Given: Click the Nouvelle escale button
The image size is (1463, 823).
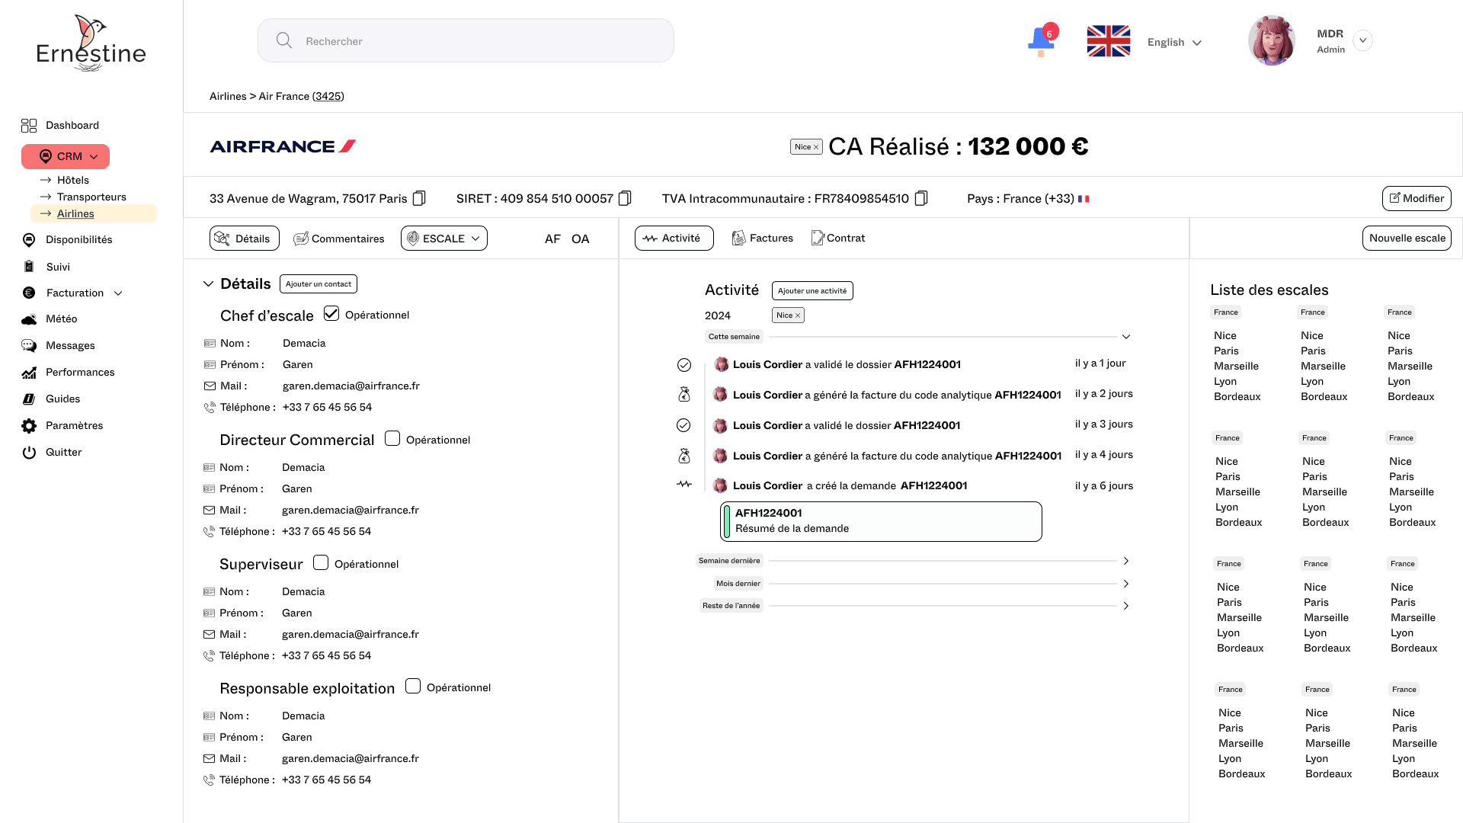Looking at the screenshot, I should [1407, 238].
